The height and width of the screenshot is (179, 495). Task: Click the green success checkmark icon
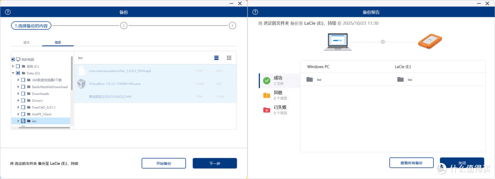[x=267, y=81]
